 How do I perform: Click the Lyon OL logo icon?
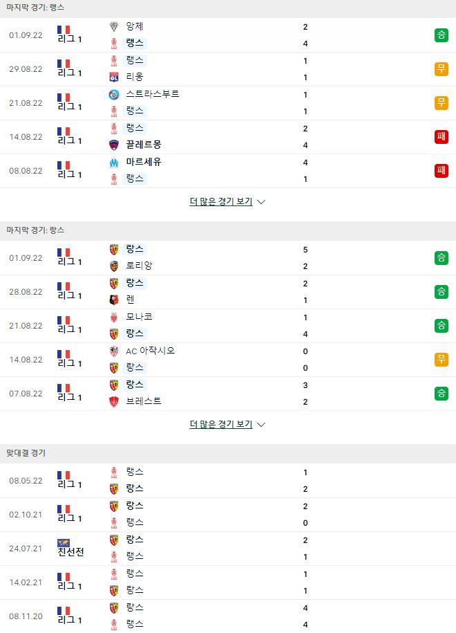tap(114, 77)
